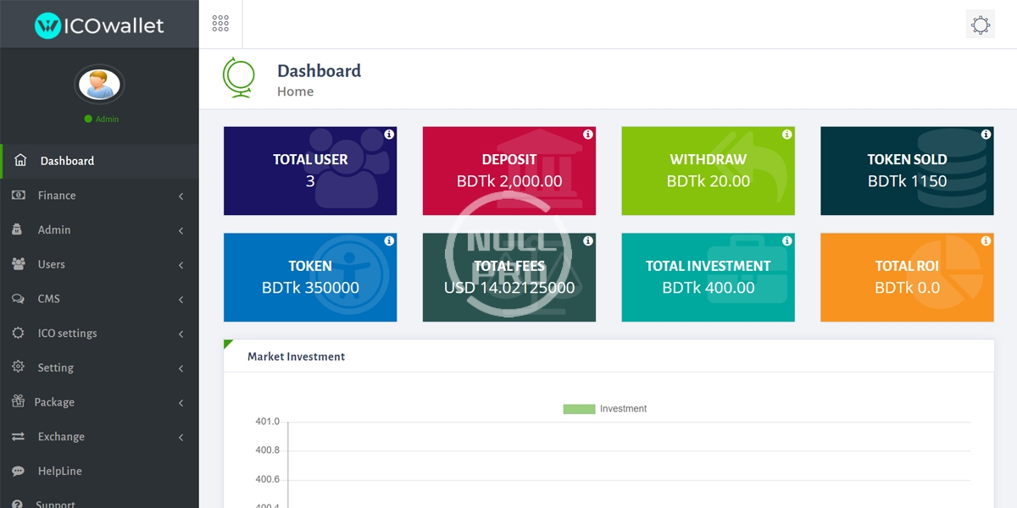This screenshot has width=1017, height=508.
Task: Click the green globe Dashboard icon
Action: pyautogui.click(x=238, y=77)
